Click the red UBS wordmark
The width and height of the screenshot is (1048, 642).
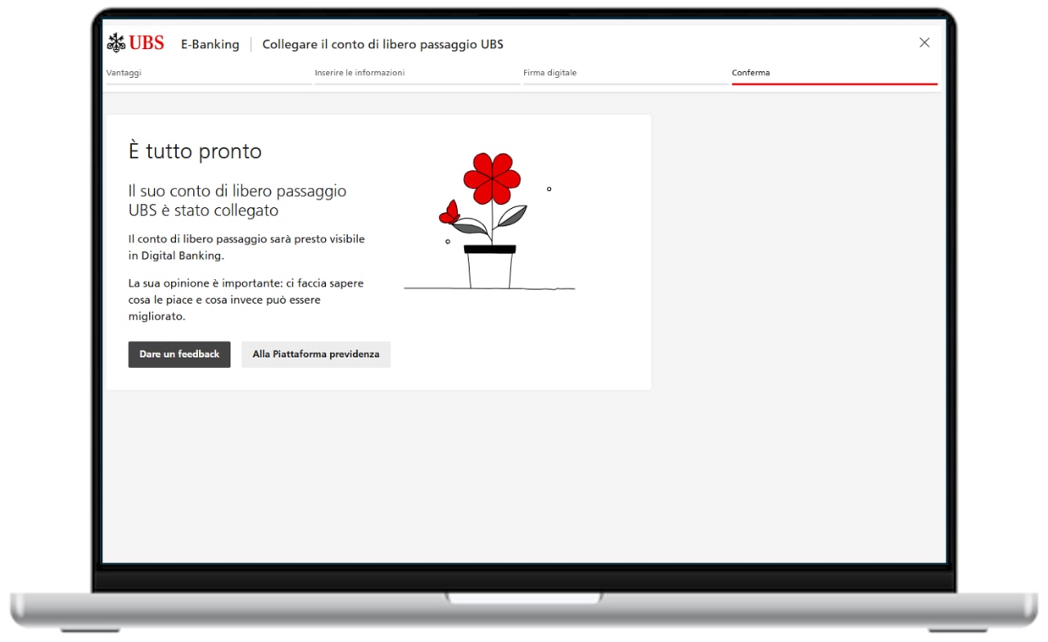click(x=147, y=43)
